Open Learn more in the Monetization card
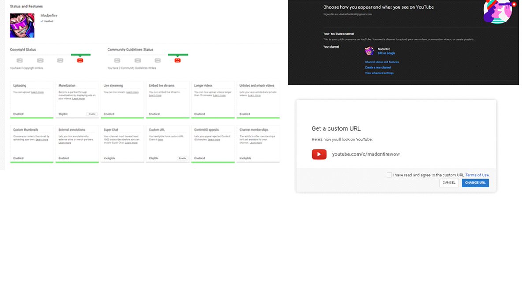This screenshot has width=529, height=297. (x=78, y=99)
